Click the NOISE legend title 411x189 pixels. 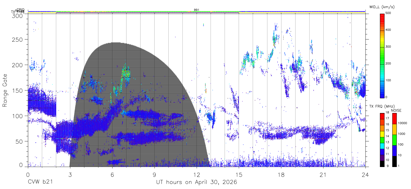[396, 110]
